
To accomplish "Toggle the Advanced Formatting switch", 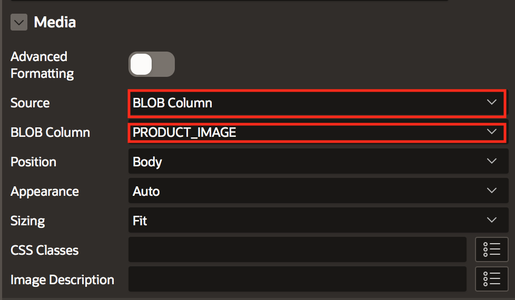I will [151, 64].
